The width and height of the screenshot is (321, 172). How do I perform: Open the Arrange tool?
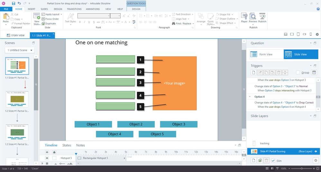[x=201, y=18]
